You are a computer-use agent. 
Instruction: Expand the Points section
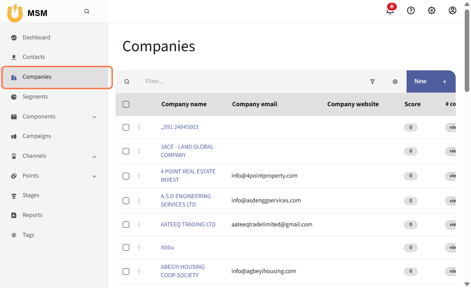tap(94, 176)
